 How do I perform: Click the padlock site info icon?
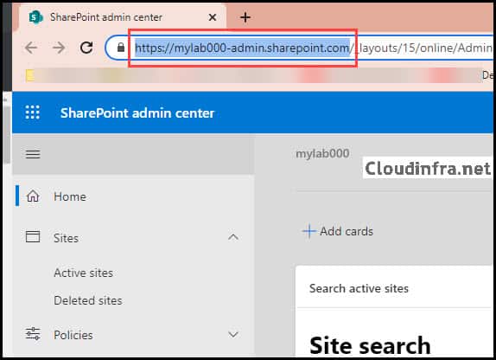pyautogui.click(x=120, y=48)
